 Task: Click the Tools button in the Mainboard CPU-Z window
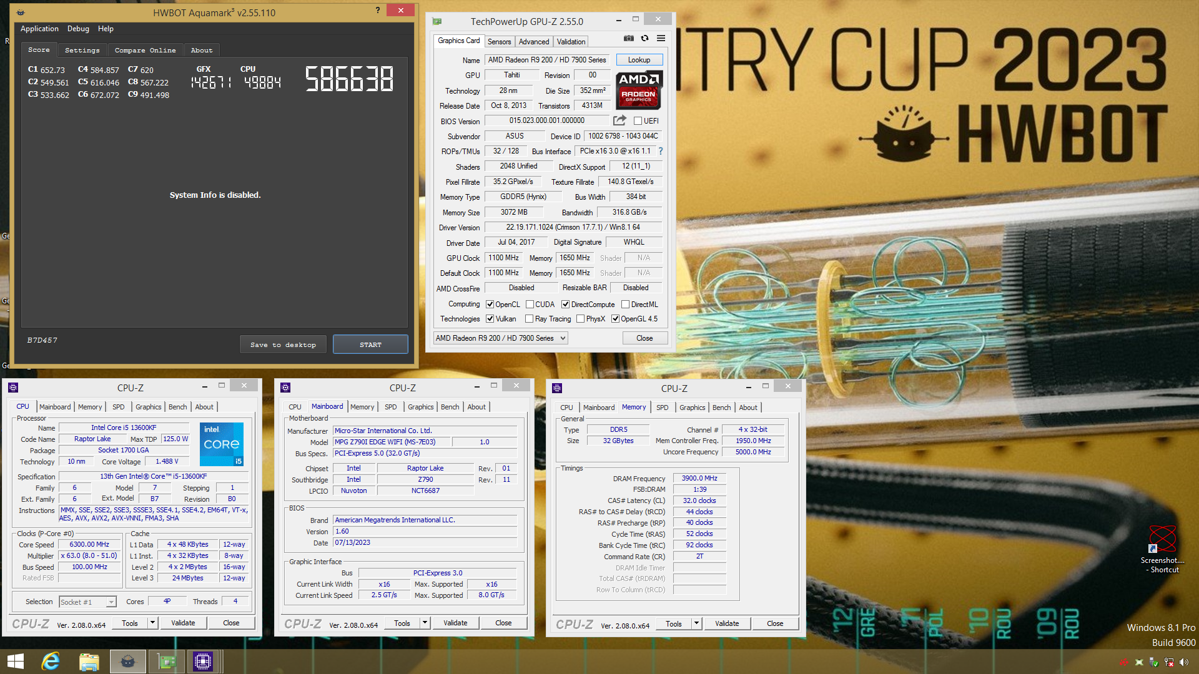pyautogui.click(x=402, y=623)
